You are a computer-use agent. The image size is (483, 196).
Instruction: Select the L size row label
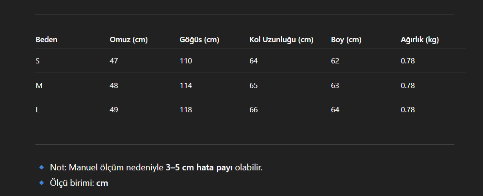click(x=37, y=110)
